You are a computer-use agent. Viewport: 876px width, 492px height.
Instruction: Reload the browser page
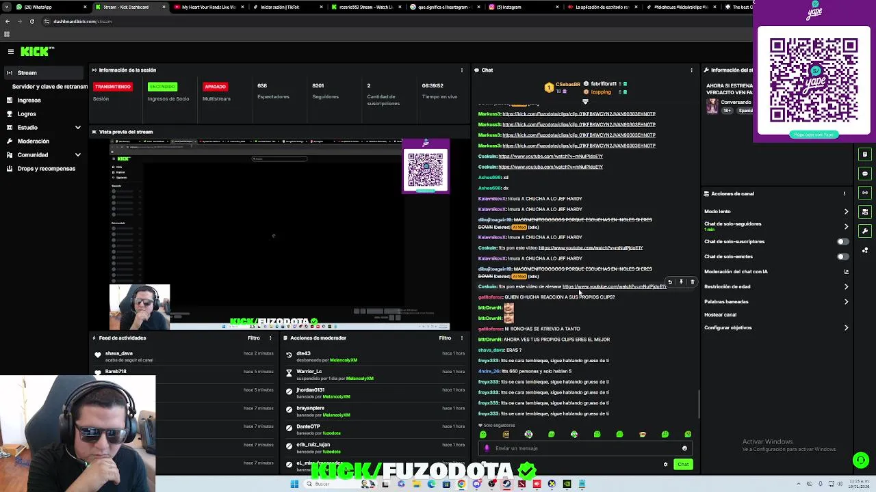[x=31, y=21]
